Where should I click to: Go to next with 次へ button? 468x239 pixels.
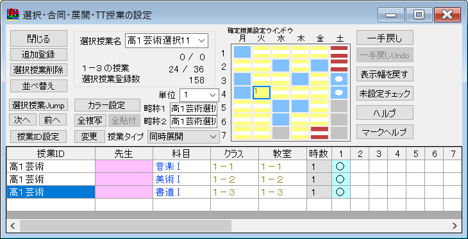22,120
